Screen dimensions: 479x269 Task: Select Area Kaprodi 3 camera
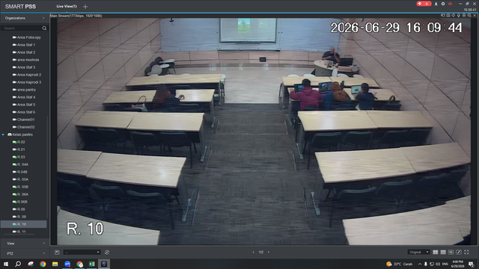27,82
